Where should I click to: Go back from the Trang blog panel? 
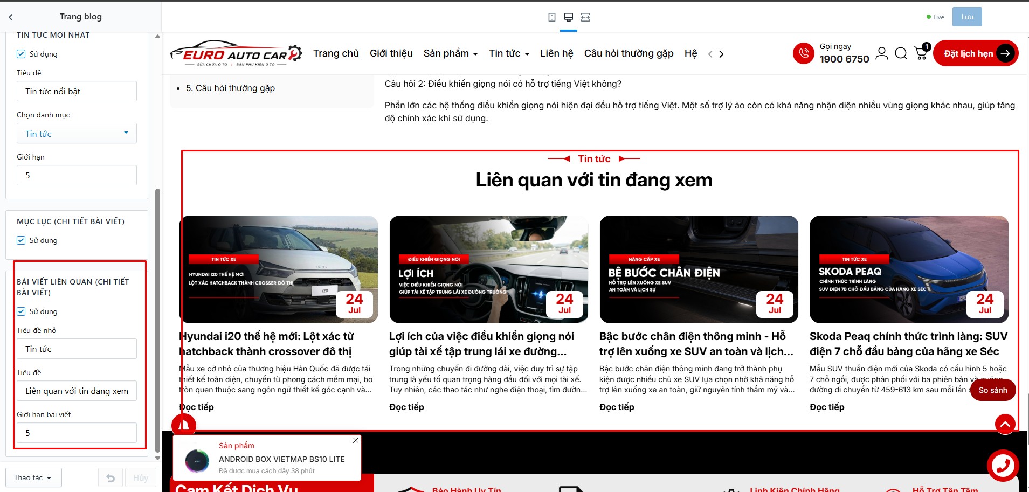pyautogui.click(x=11, y=17)
